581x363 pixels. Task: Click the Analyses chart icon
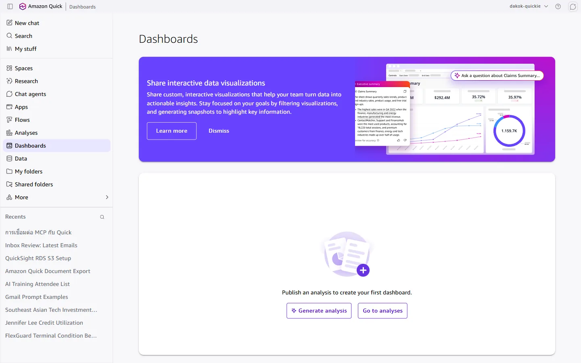pyautogui.click(x=9, y=133)
